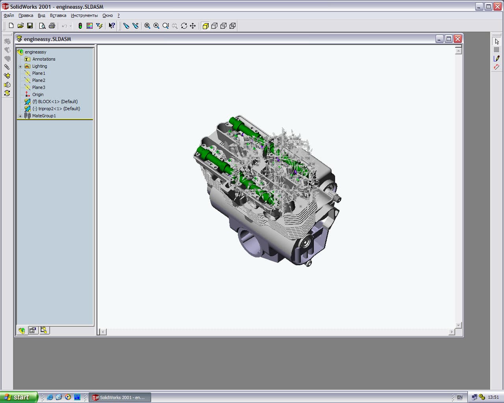Select the Rotate View tool
The width and height of the screenshot is (504, 403).
184,26
